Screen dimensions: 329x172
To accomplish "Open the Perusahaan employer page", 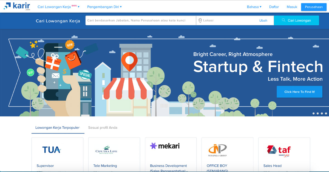I will (x=313, y=7).
